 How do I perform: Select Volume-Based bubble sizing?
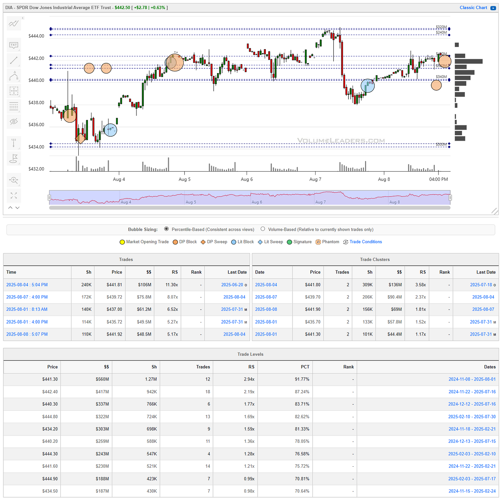263,229
